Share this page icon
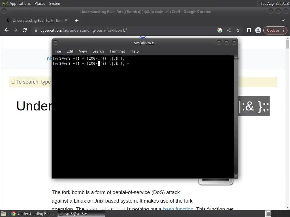This screenshot has width=290, height=217. 229,30
